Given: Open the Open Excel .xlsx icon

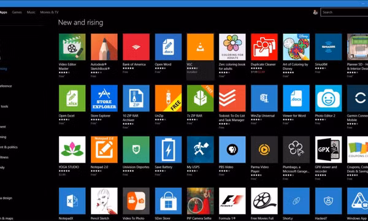Looking at the screenshot, I should 72,98.
